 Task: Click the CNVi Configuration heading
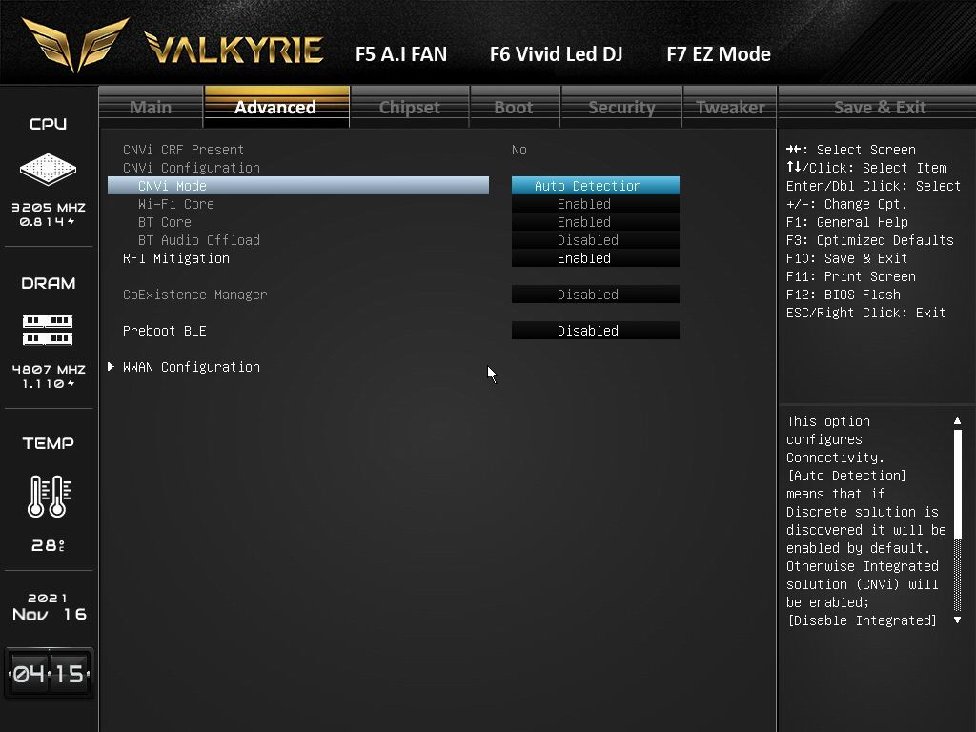click(x=192, y=168)
